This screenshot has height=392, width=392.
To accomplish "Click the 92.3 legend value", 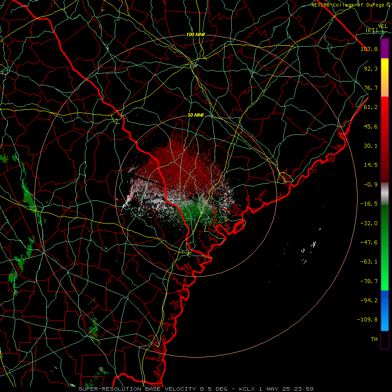I will [371, 68].
